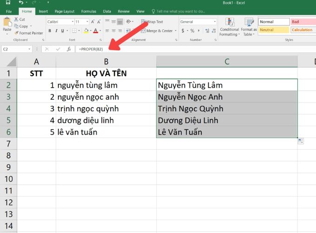316x233 pixels.
Task: Undo the last action
Action: coord(21,3)
